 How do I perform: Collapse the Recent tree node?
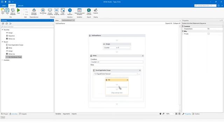pos(2,42)
